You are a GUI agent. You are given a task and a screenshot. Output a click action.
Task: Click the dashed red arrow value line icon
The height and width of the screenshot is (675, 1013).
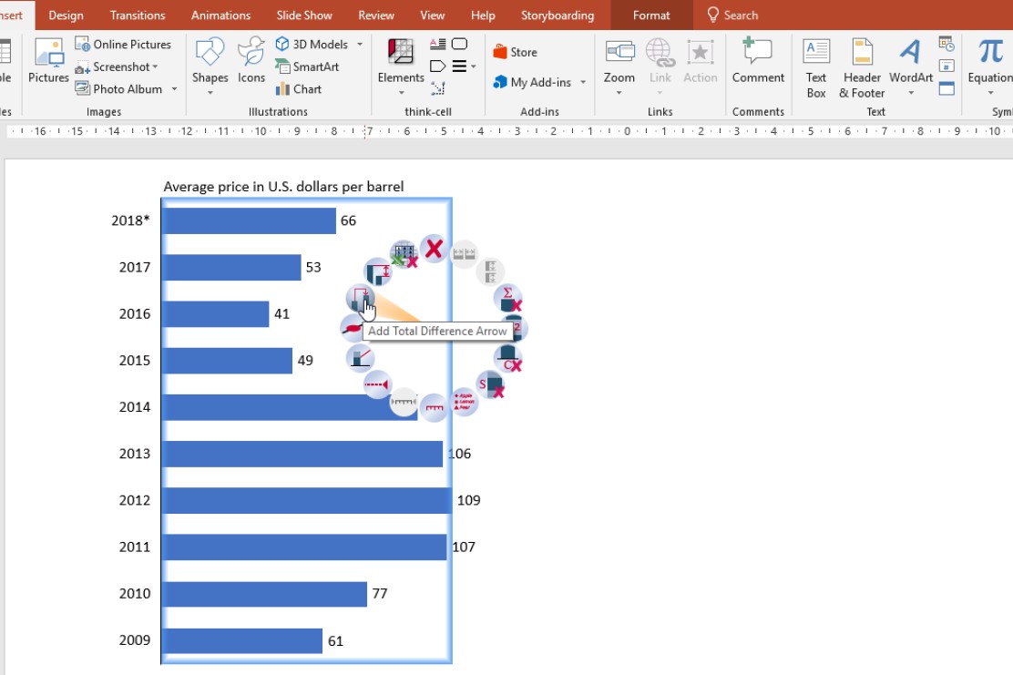coord(377,385)
